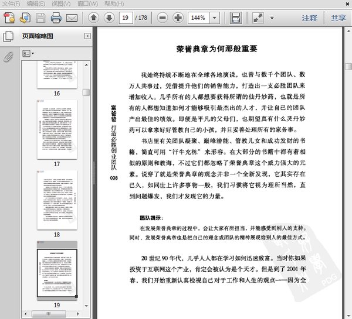Toggle the page thumbnails panel icon

8,37
